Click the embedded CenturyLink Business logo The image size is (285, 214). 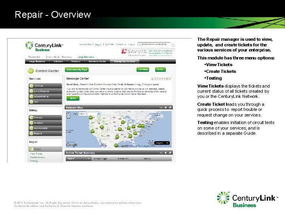tap(44, 46)
